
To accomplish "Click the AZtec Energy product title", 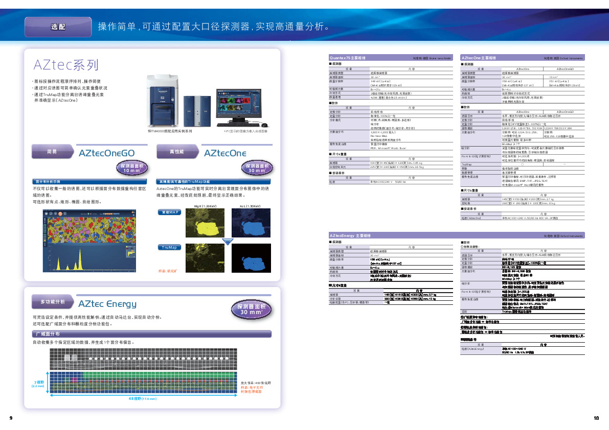I will [107, 303].
